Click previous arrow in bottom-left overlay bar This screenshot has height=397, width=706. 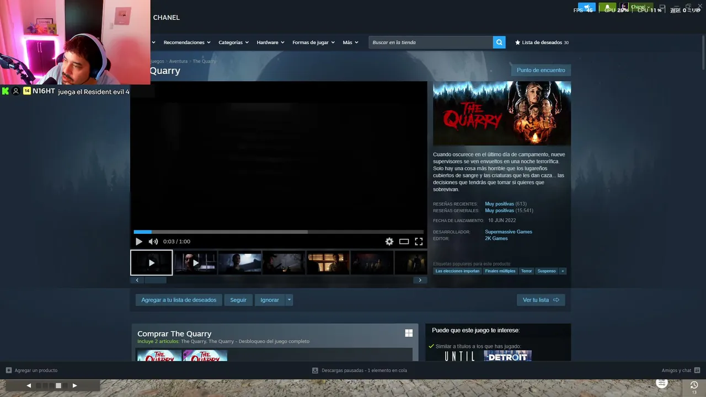pyautogui.click(x=29, y=386)
